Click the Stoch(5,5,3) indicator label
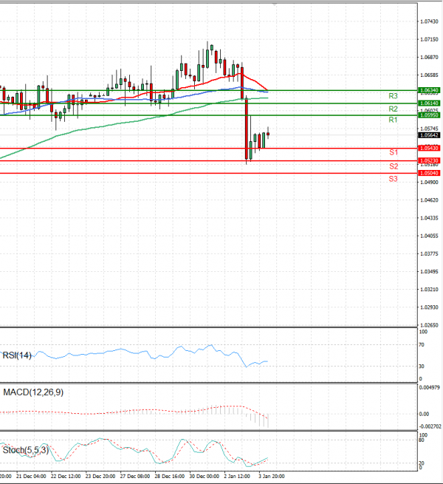 (26, 450)
